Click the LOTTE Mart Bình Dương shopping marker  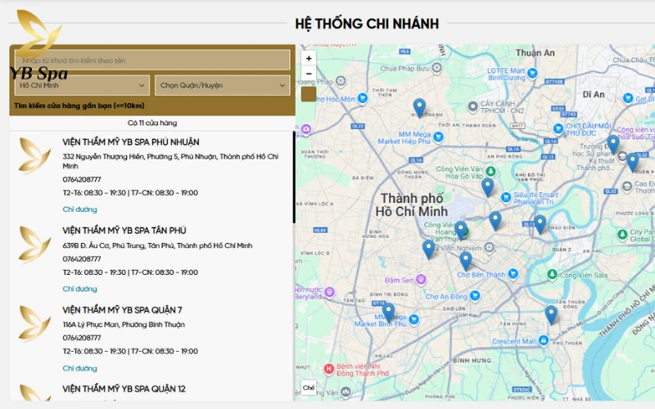pyautogui.click(x=532, y=73)
